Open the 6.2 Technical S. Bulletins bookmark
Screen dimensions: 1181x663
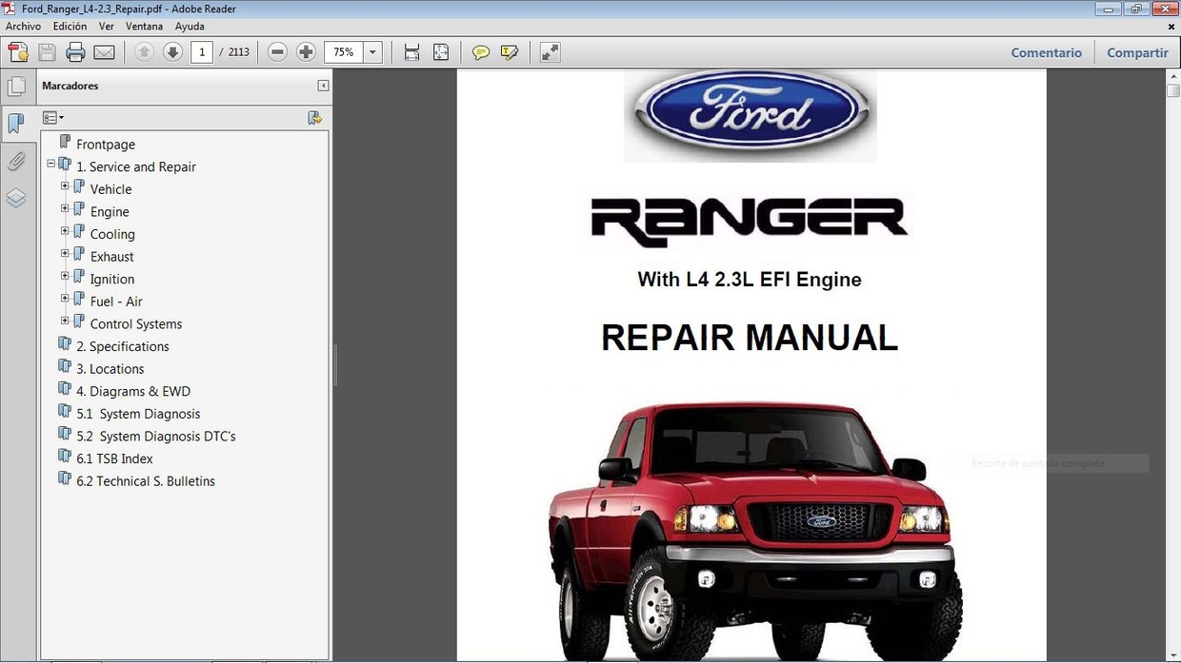tap(146, 481)
